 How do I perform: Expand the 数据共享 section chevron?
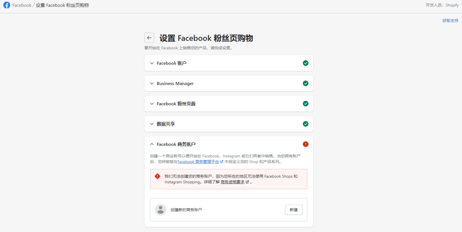[152, 124]
